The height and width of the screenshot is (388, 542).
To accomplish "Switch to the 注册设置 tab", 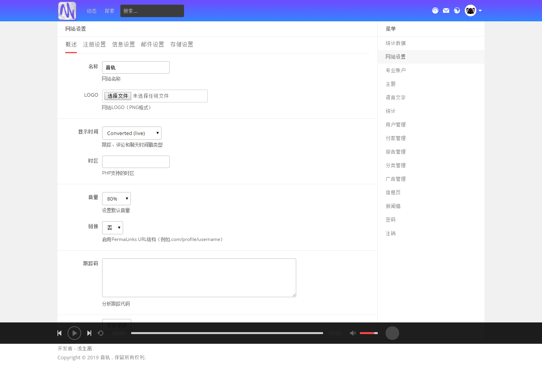I will coord(94,45).
